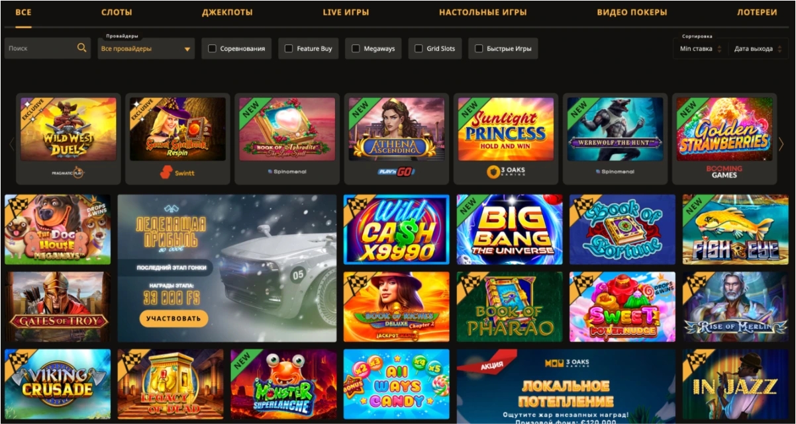
Task: Sort by Min ставка selector
Action: (x=701, y=49)
